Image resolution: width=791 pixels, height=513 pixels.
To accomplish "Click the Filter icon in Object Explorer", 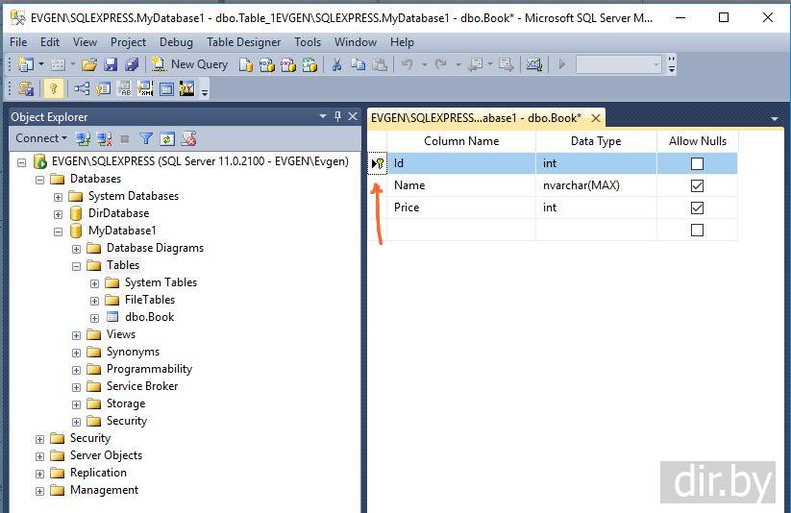I will pos(146,138).
